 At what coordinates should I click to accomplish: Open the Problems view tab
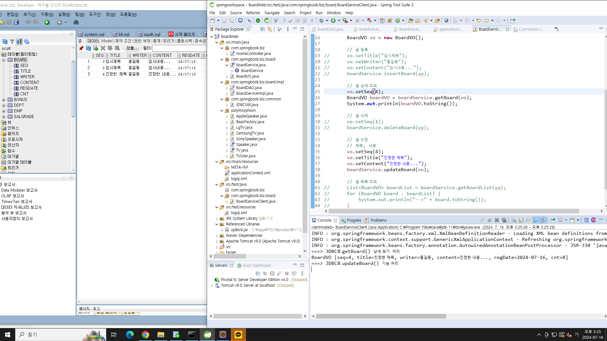[378, 220]
